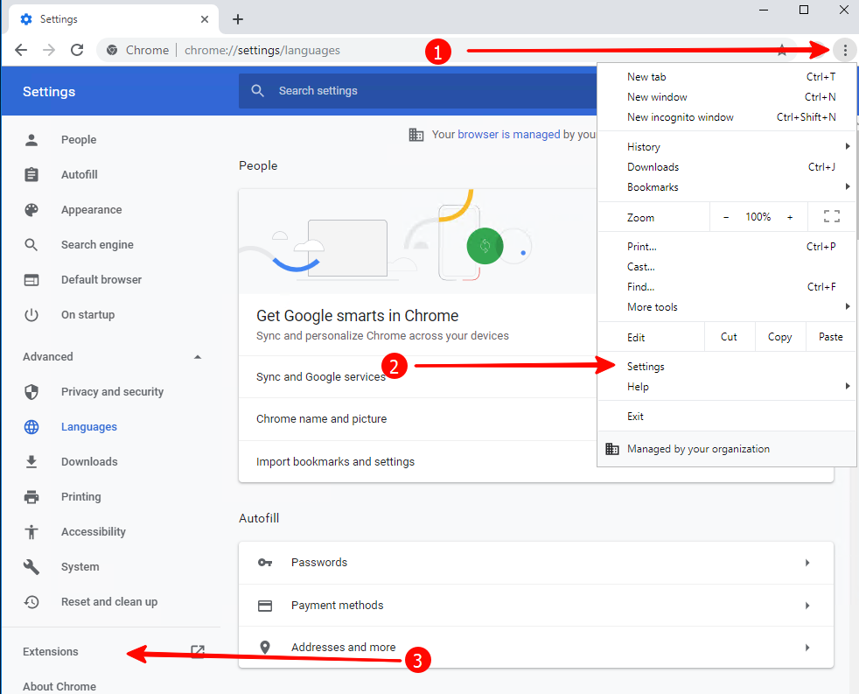Click the Payment methods card icon

click(265, 606)
